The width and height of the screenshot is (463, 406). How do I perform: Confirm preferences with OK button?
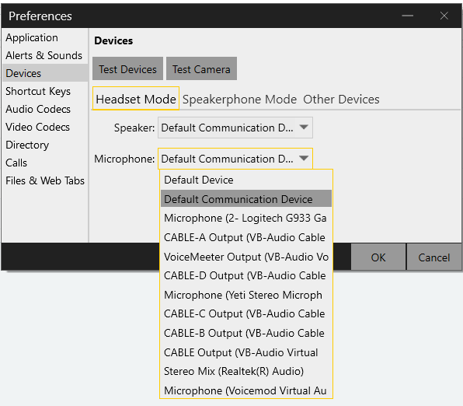click(378, 257)
